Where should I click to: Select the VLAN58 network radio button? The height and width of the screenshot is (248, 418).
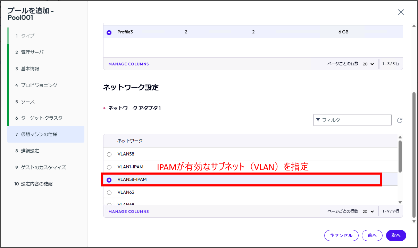[x=109, y=154]
